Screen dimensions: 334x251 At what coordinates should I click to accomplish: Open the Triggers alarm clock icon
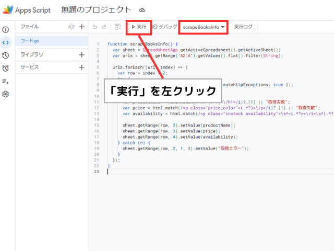click(6, 68)
